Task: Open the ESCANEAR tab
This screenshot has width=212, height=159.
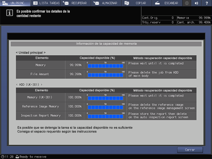Action: 167,3
